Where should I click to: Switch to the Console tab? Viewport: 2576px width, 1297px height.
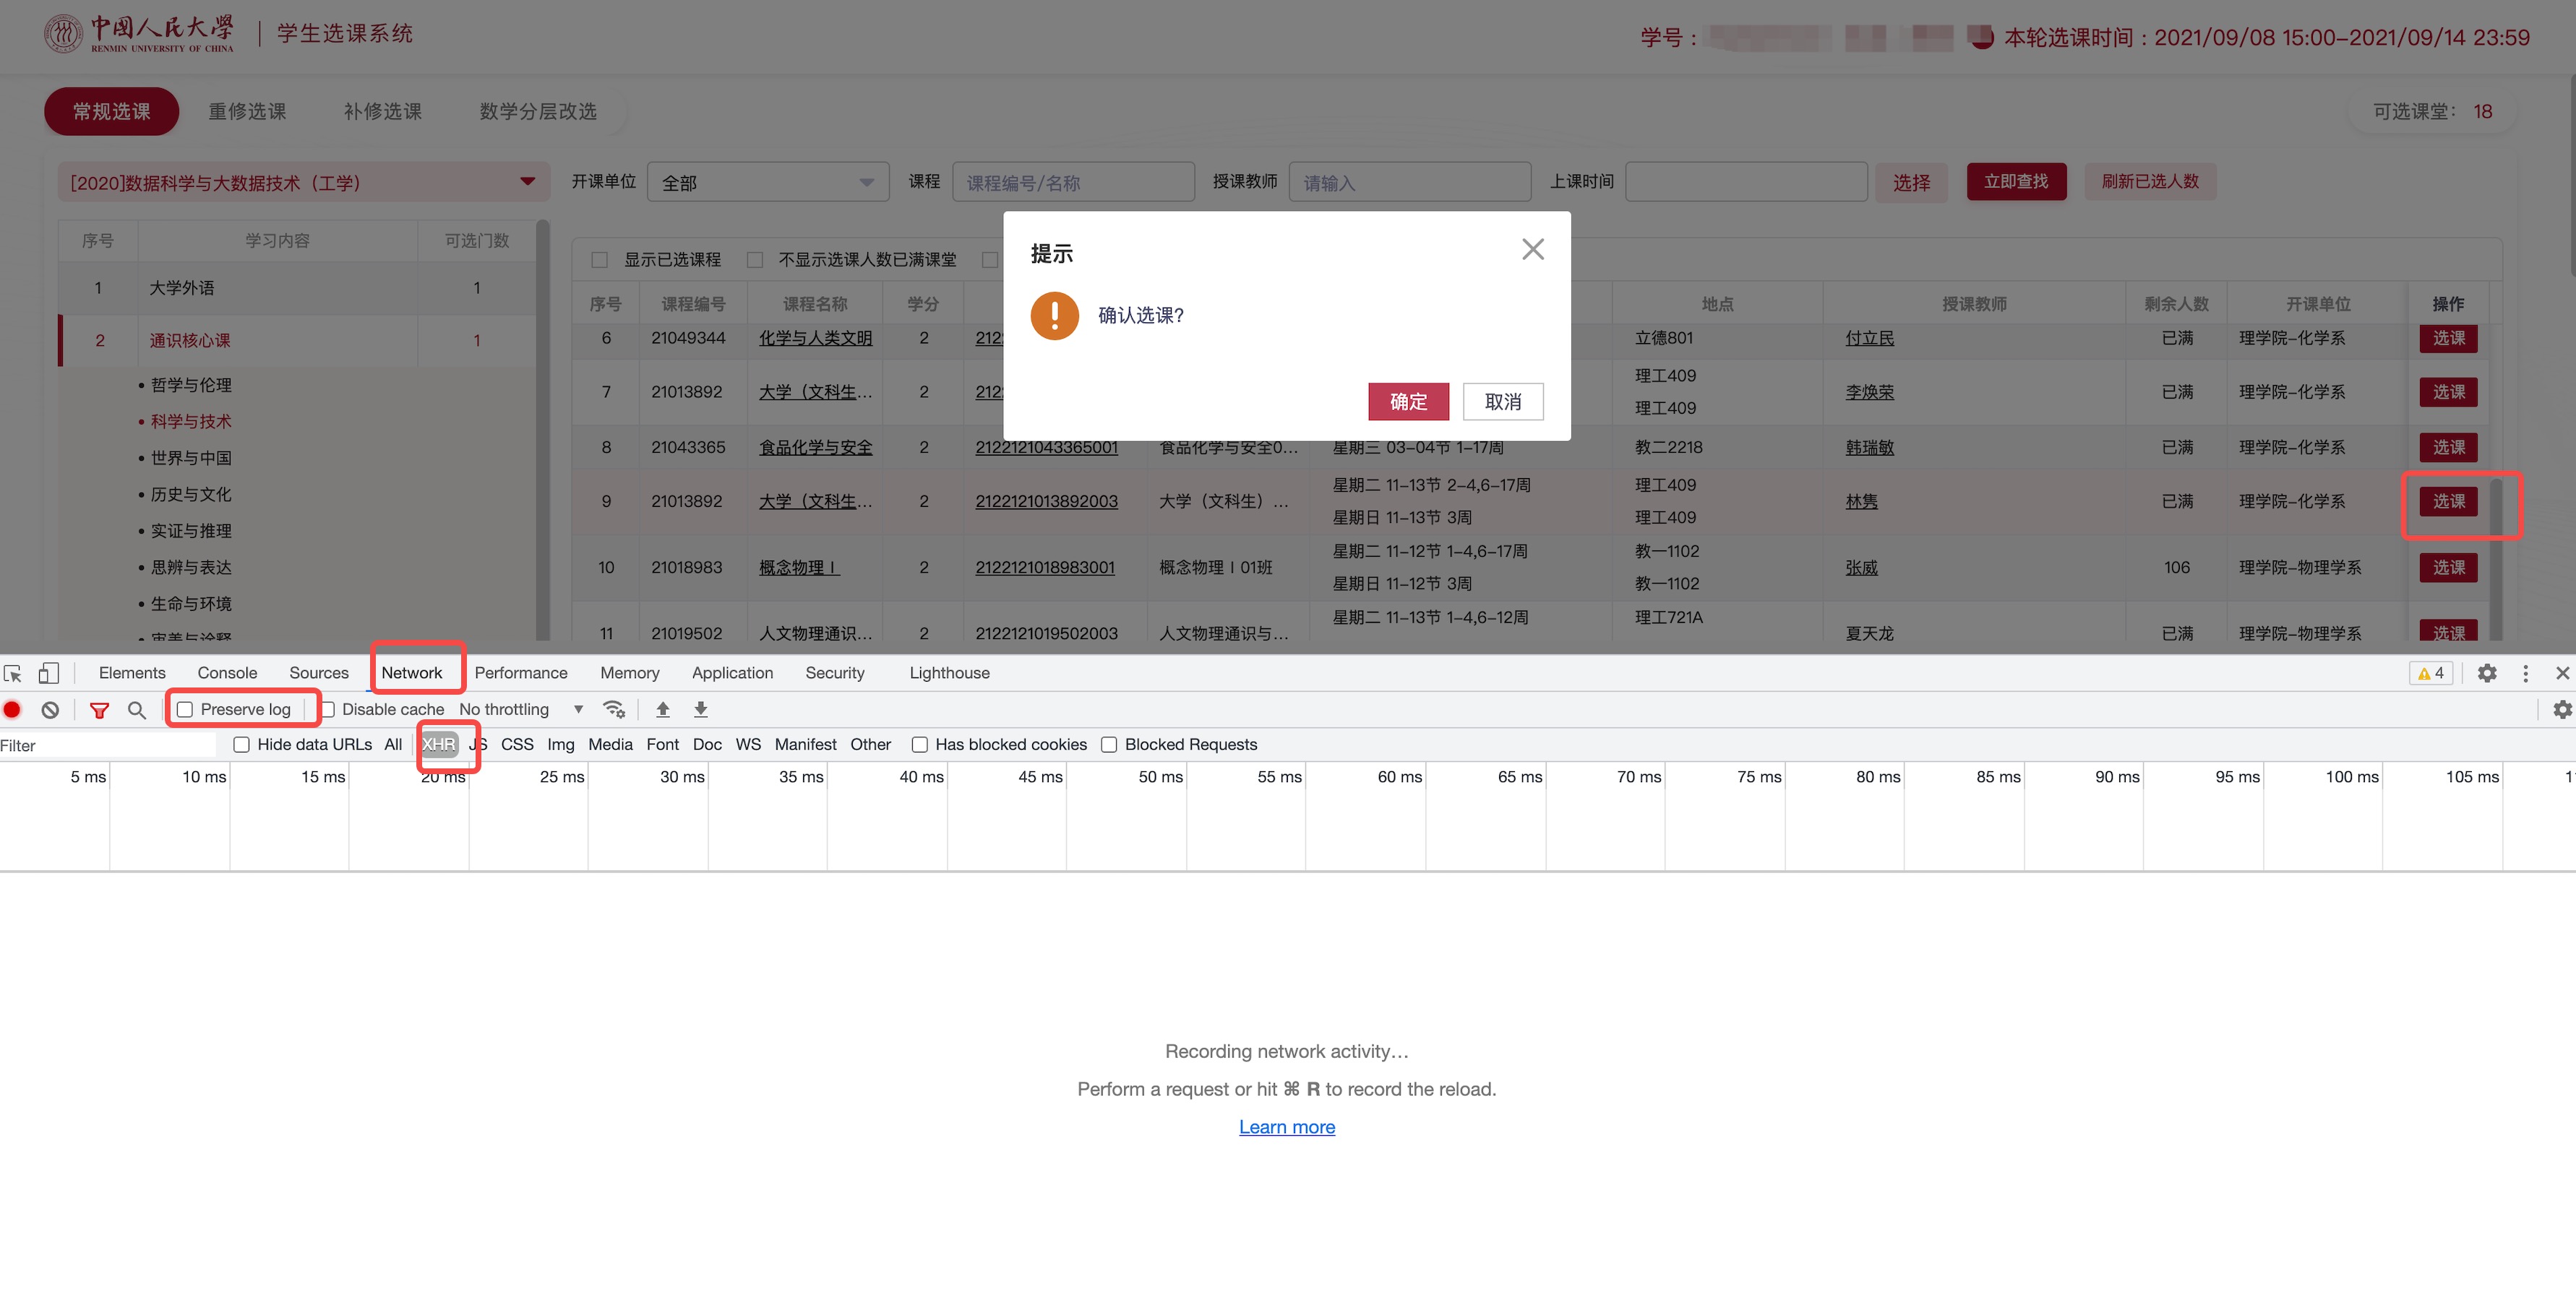click(x=227, y=672)
